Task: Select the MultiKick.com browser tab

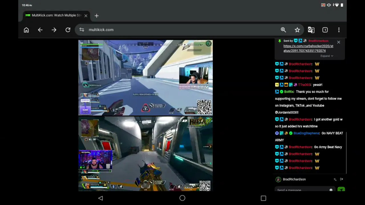Action: 56,15
